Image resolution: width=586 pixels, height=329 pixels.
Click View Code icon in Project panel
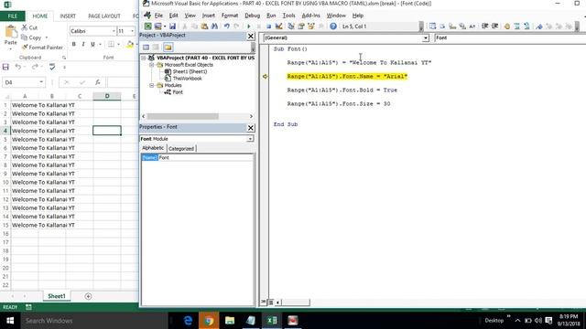point(146,47)
